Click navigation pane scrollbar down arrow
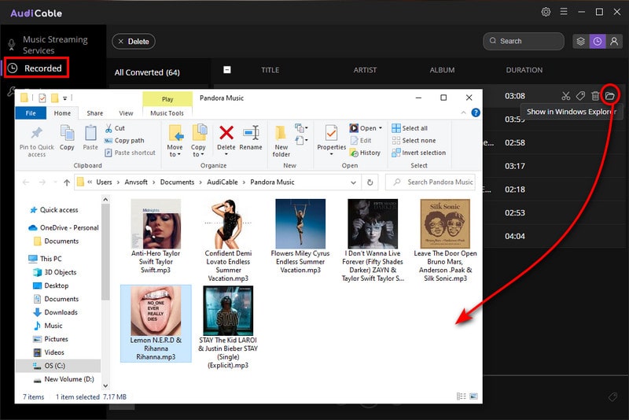Screen dimensions: 629x420 coord(105,386)
